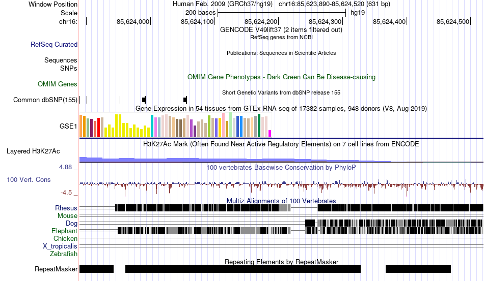Click Publications: Sequences in Scientific Articles title
Viewport: 484px width, 281px height.
(281, 53)
